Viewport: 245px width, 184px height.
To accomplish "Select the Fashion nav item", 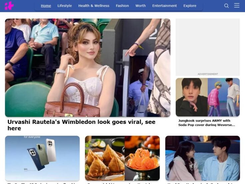I will (122, 6).
